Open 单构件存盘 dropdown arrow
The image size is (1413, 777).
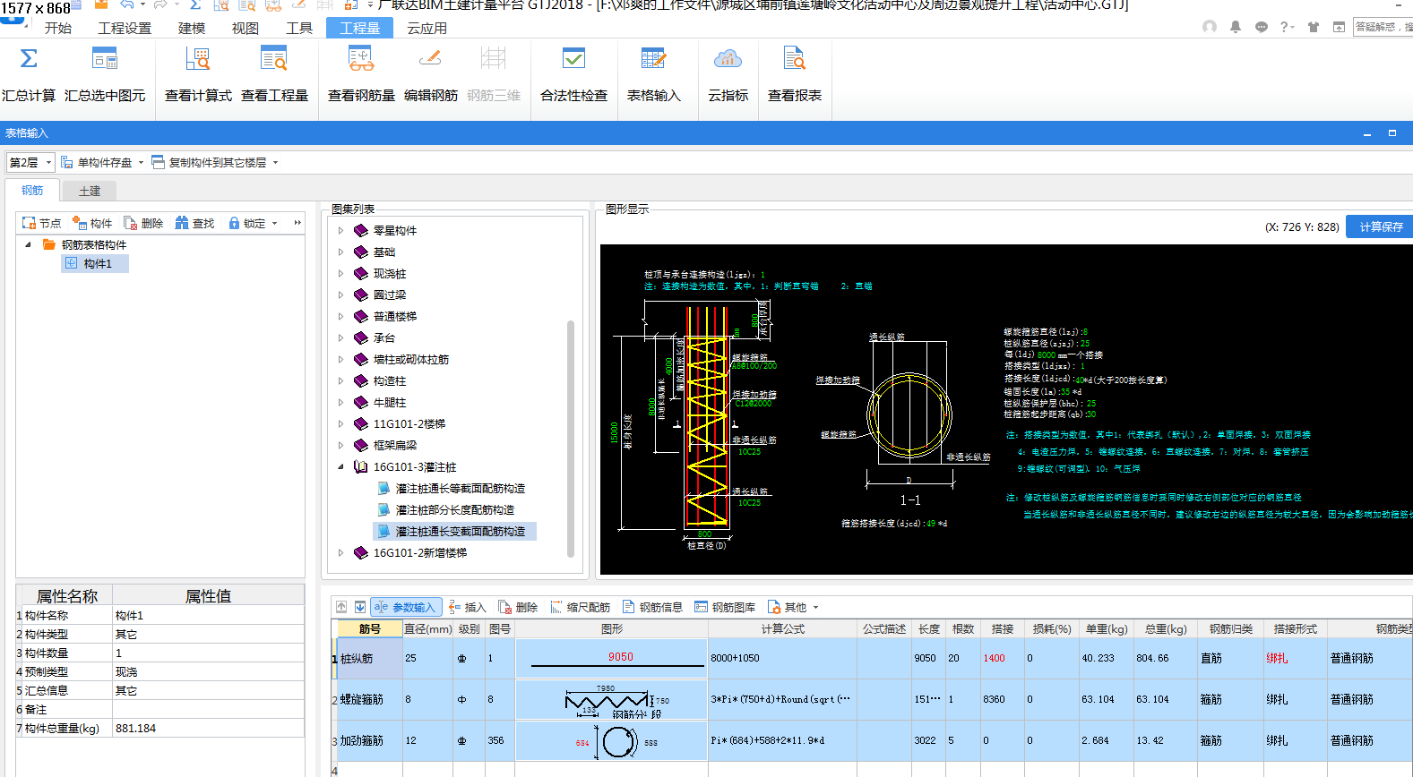[x=141, y=162]
